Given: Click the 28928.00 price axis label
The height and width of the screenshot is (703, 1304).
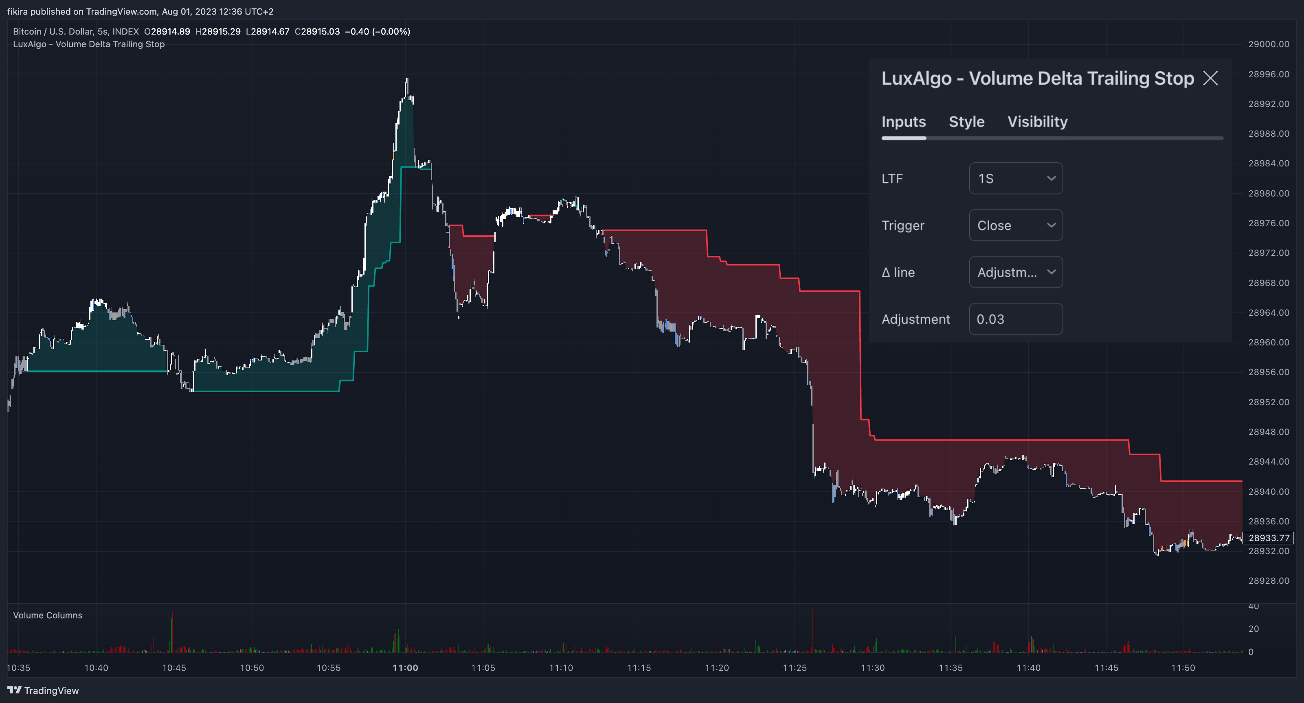Looking at the screenshot, I should click(1269, 581).
